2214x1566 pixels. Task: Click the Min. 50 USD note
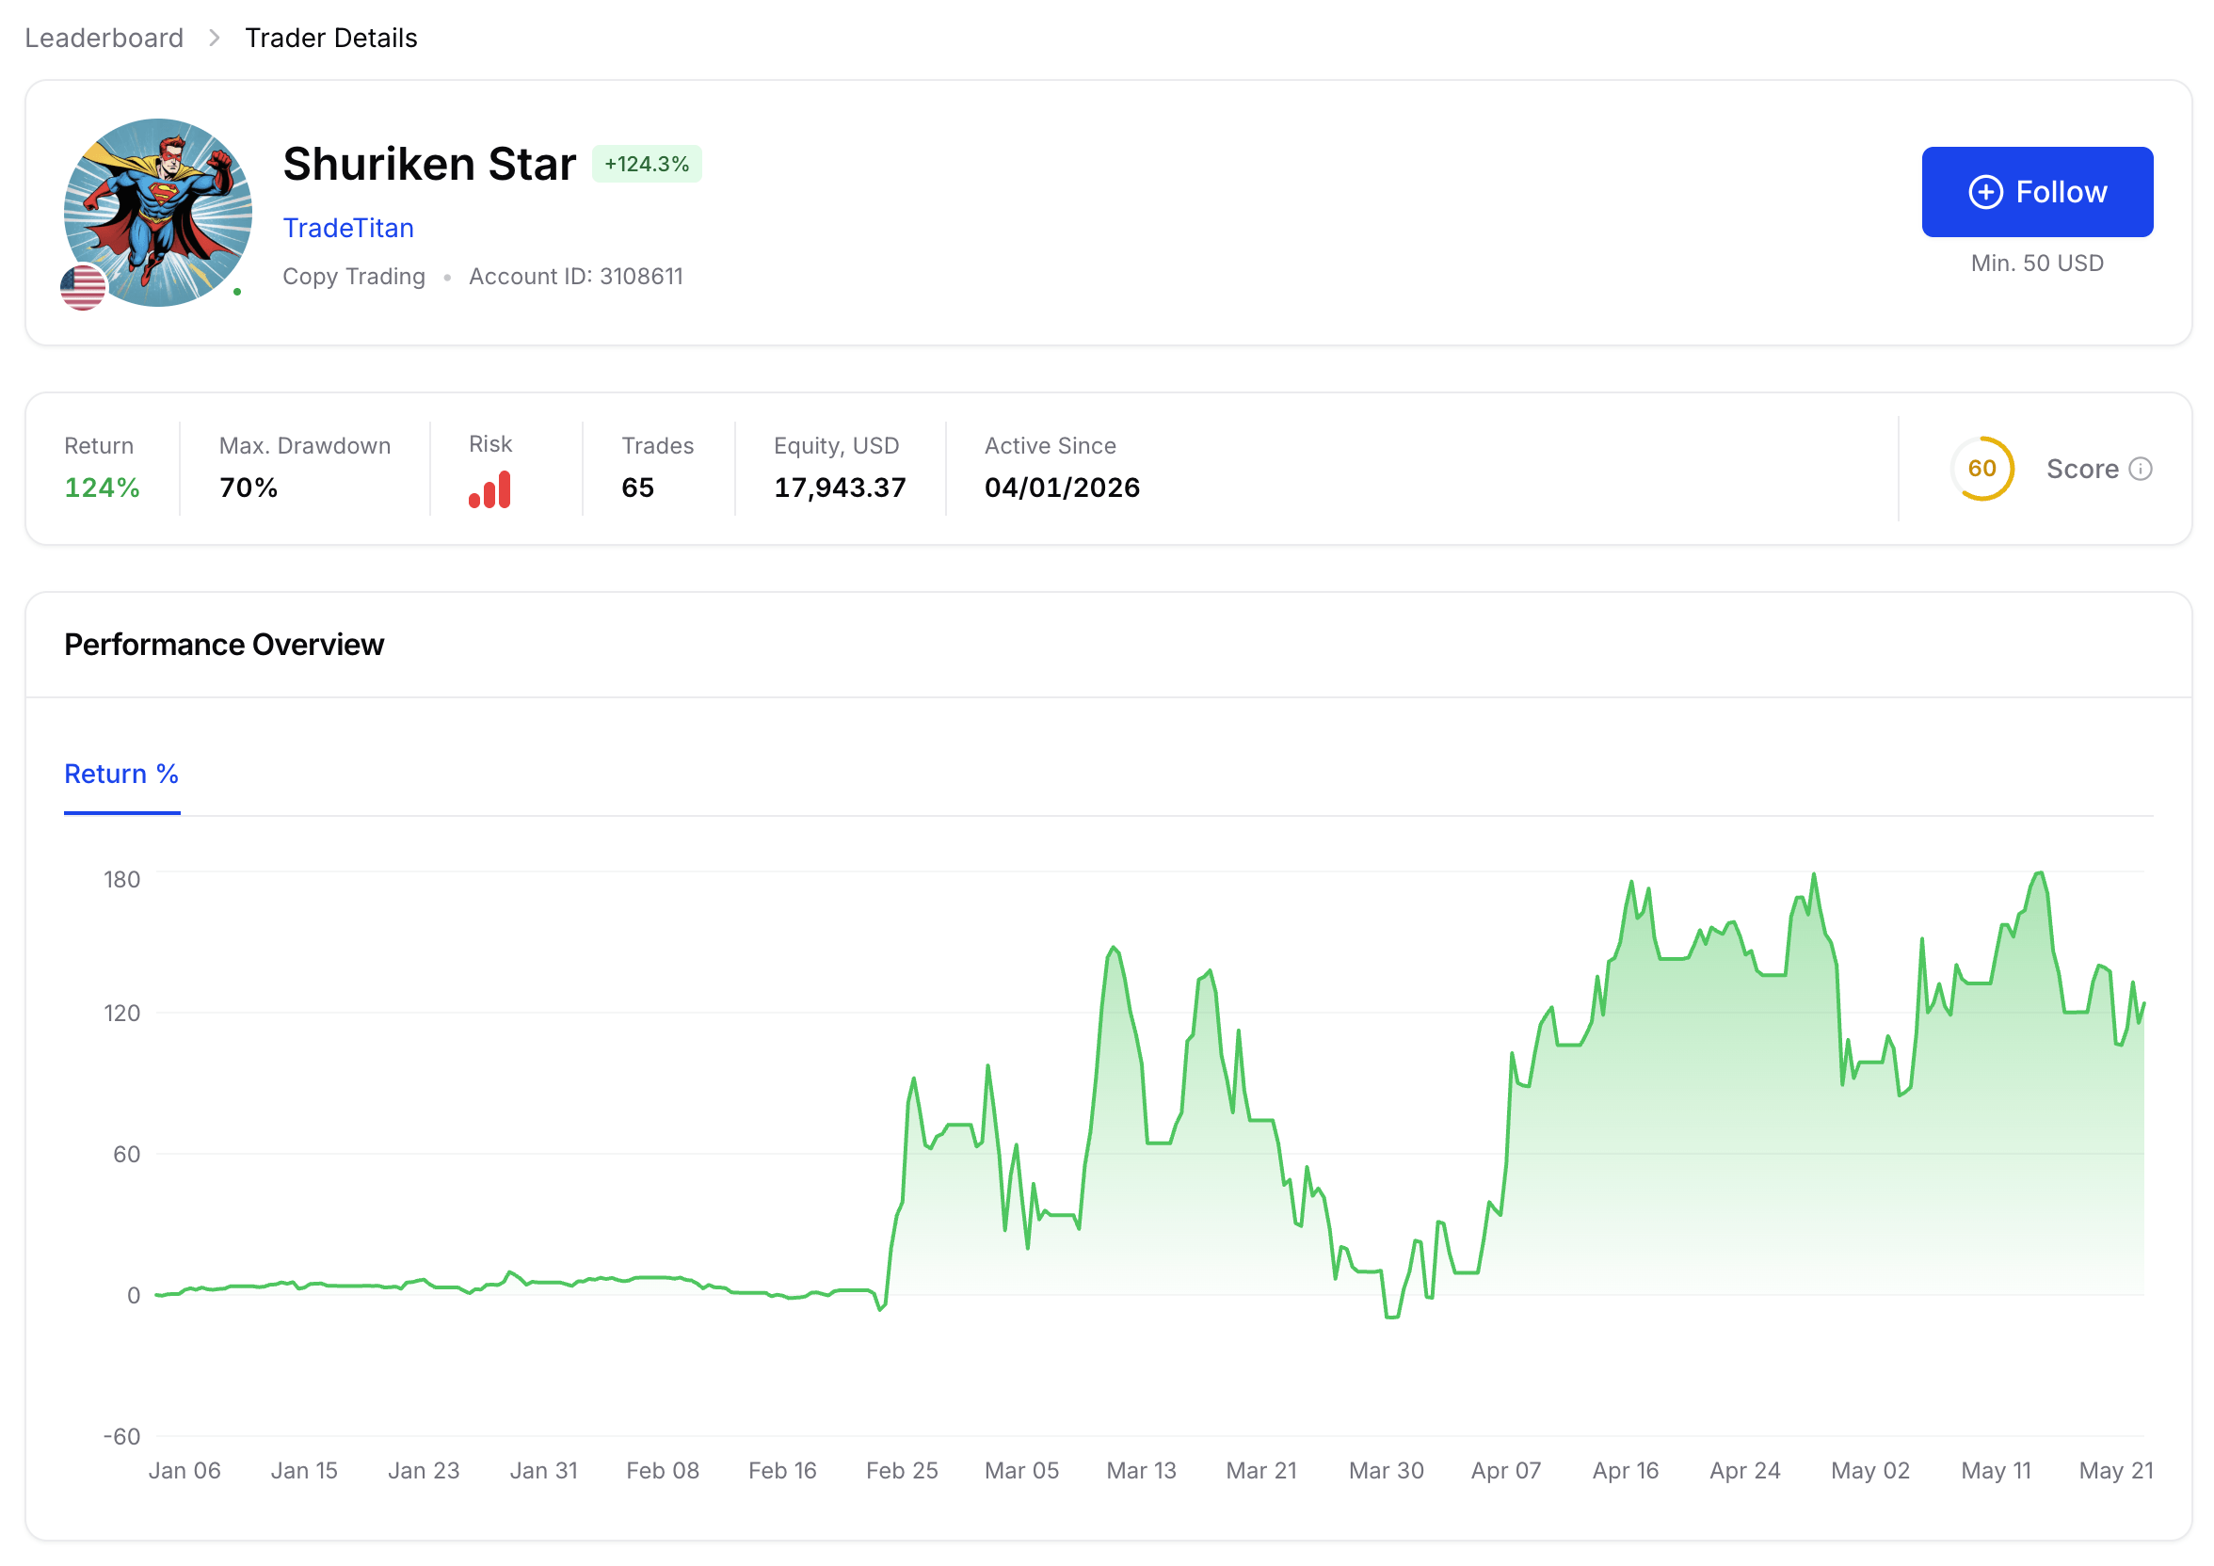pos(2038,264)
